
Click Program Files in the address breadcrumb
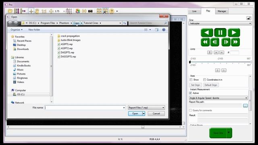(48, 23)
